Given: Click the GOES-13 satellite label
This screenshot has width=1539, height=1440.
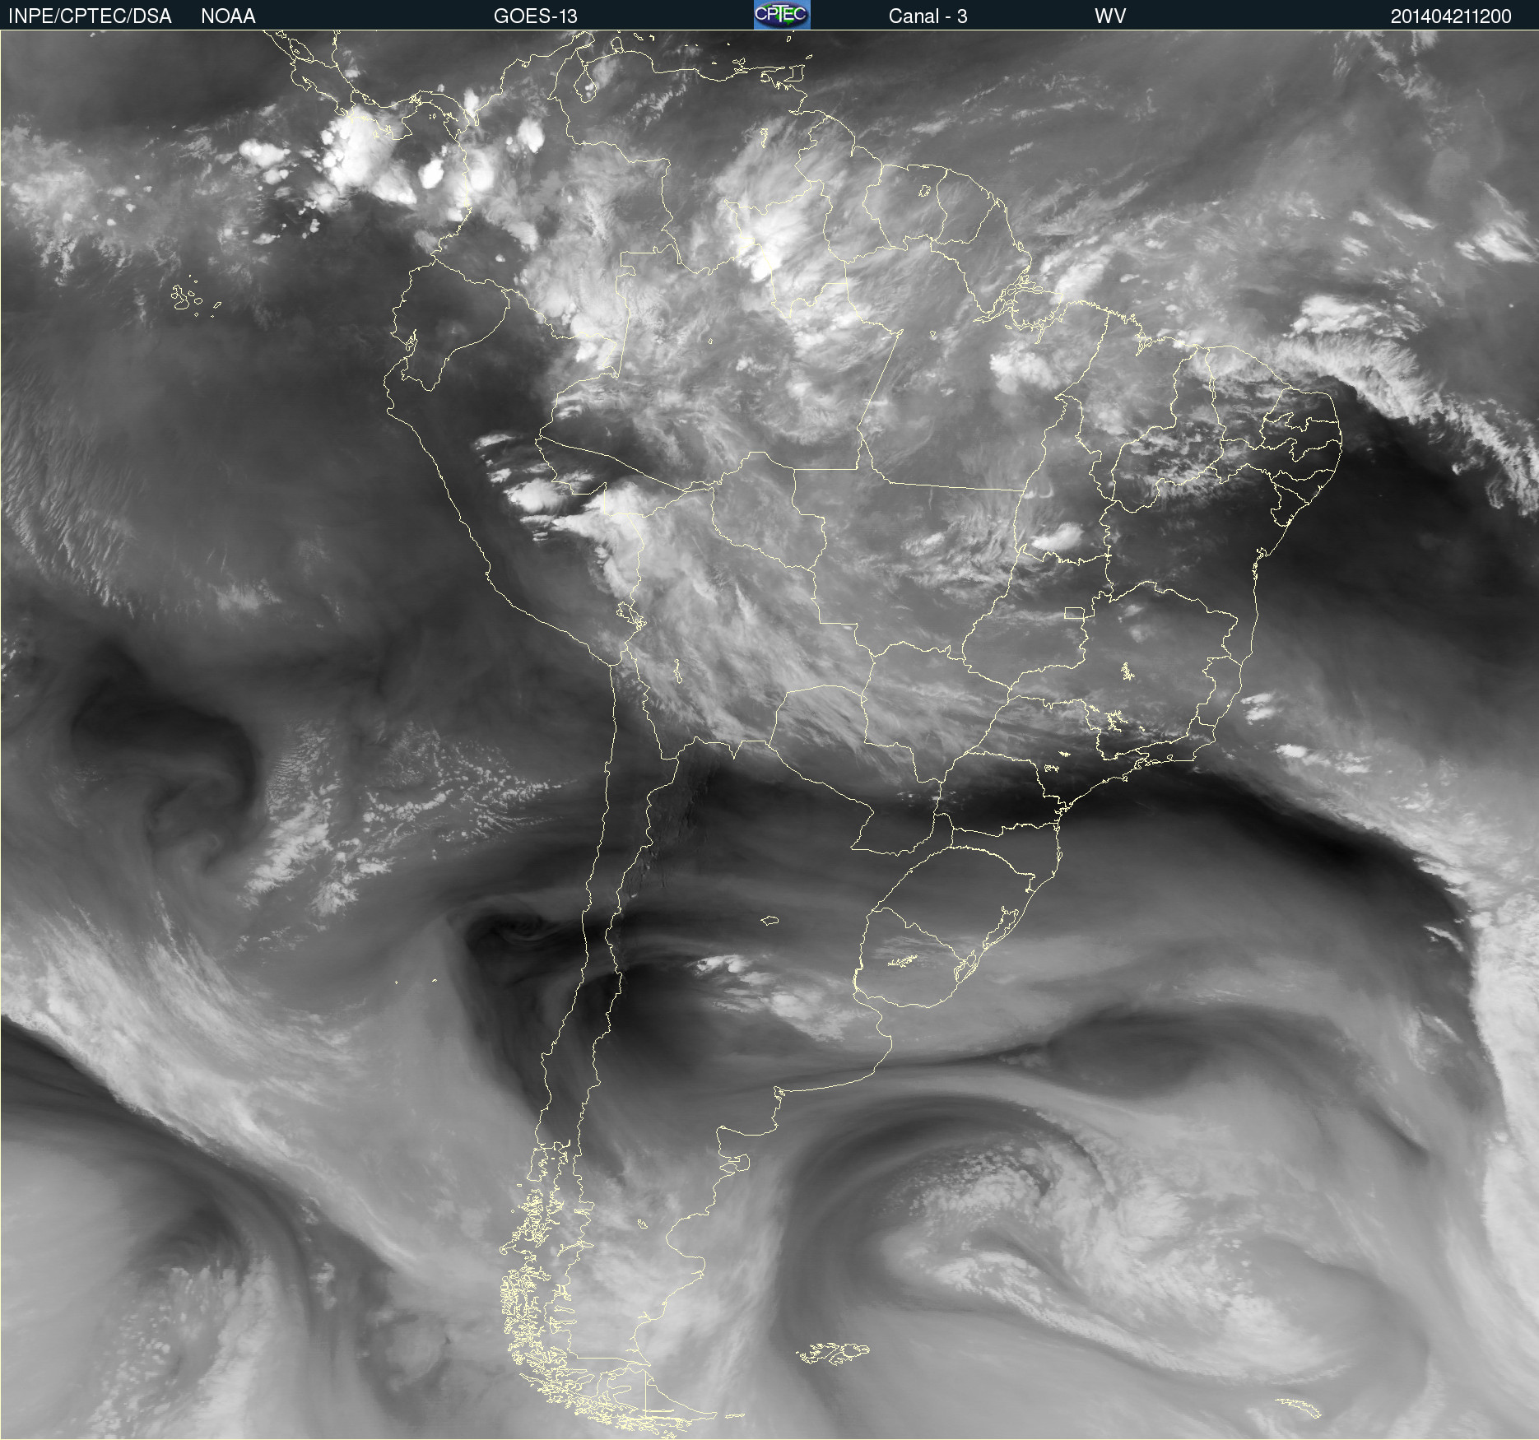Looking at the screenshot, I should 536,16.
